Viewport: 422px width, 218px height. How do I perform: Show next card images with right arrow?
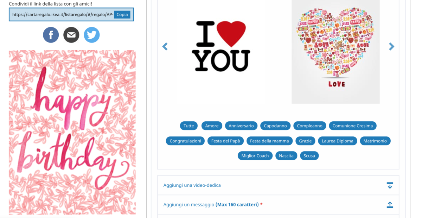pos(391,46)
